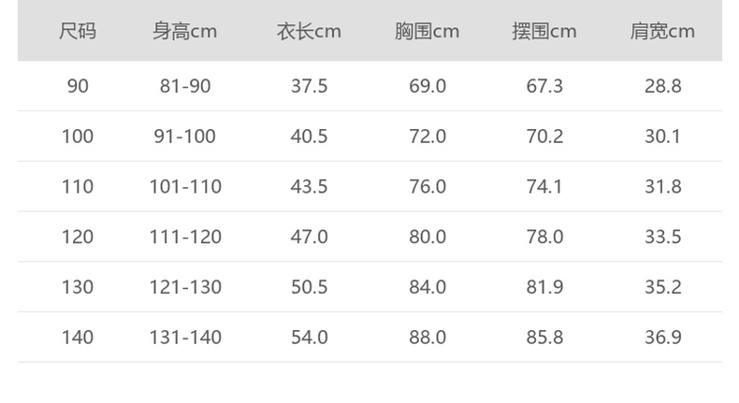
Task: Click the 衣长cm column header
Action: click(309, 32)
